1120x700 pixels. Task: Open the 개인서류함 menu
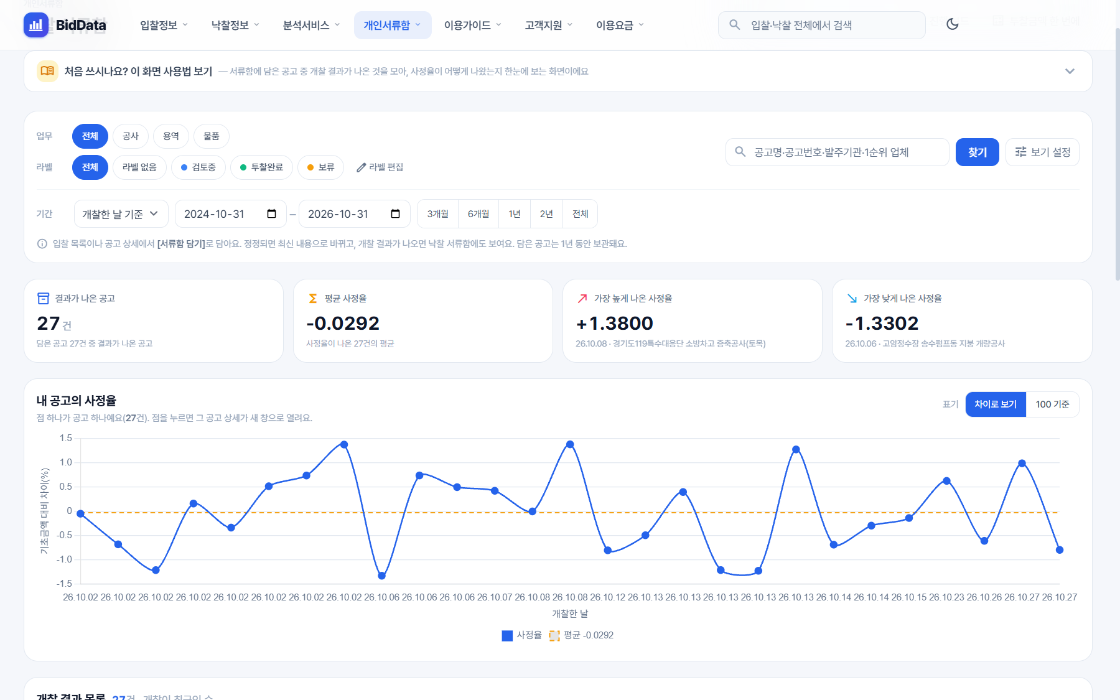coord(393,25)
